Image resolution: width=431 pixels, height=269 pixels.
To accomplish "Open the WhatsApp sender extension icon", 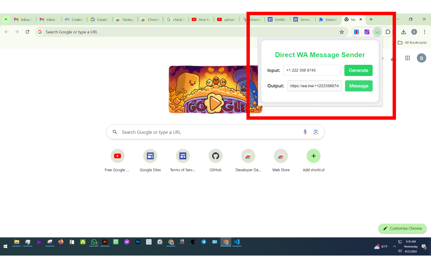I will pyautogui.click(x=377, y=32).
